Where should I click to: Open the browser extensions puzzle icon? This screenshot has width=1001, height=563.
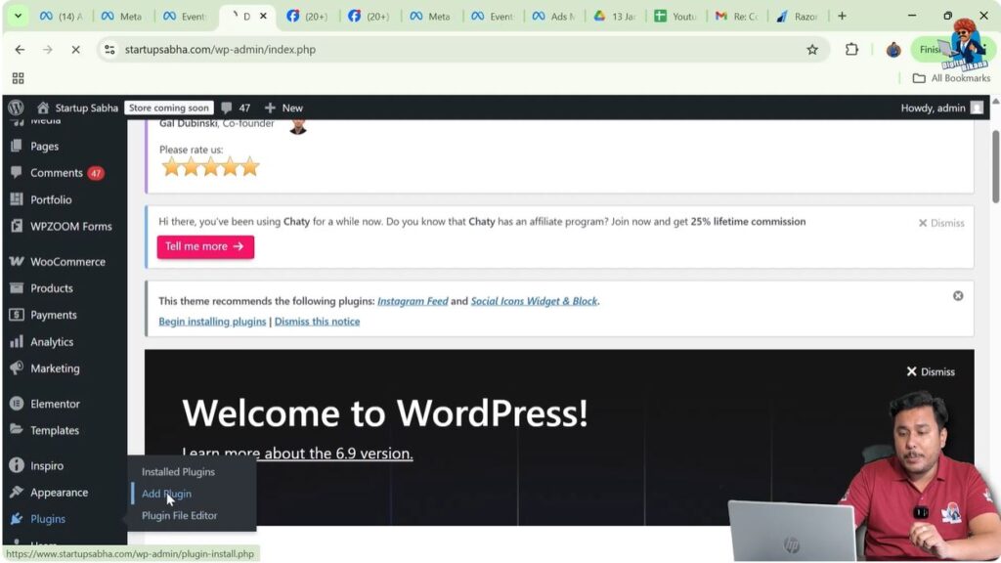pyautogui.click(x=851, y=49)
